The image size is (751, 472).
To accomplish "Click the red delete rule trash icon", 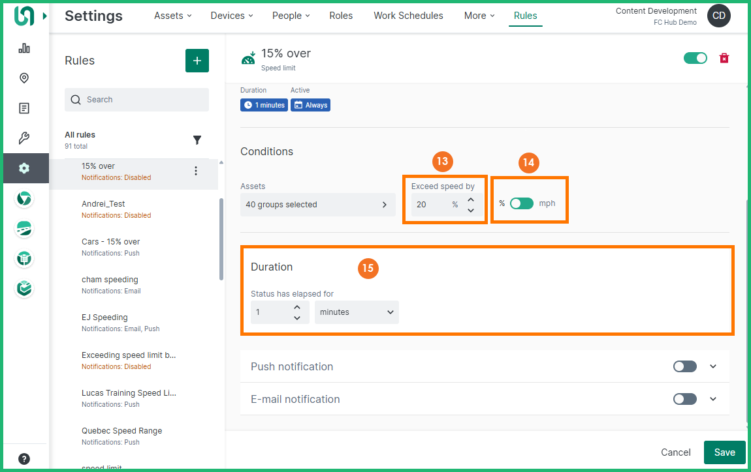I will [724, 59].
